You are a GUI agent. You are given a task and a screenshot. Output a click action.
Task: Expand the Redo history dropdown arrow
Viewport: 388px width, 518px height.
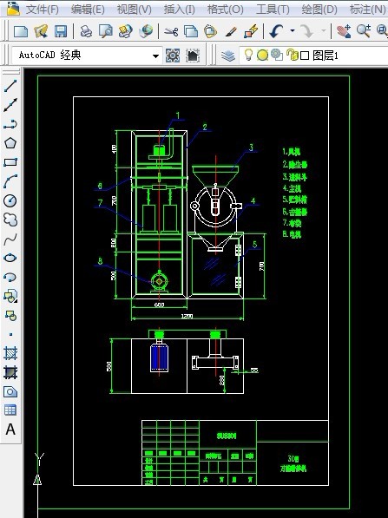[x=323, y=31]
